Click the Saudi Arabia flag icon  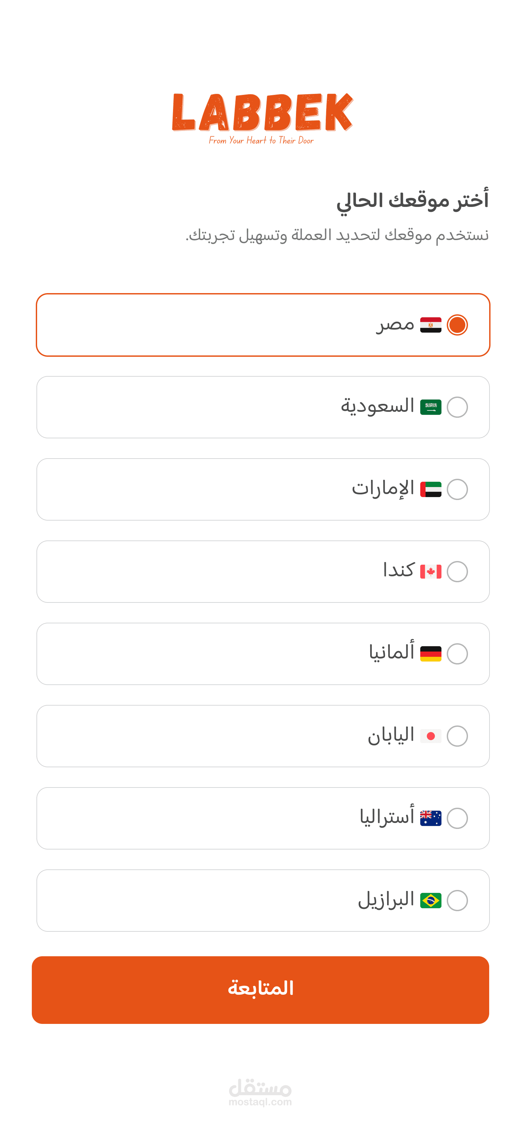tap(430, 407)
